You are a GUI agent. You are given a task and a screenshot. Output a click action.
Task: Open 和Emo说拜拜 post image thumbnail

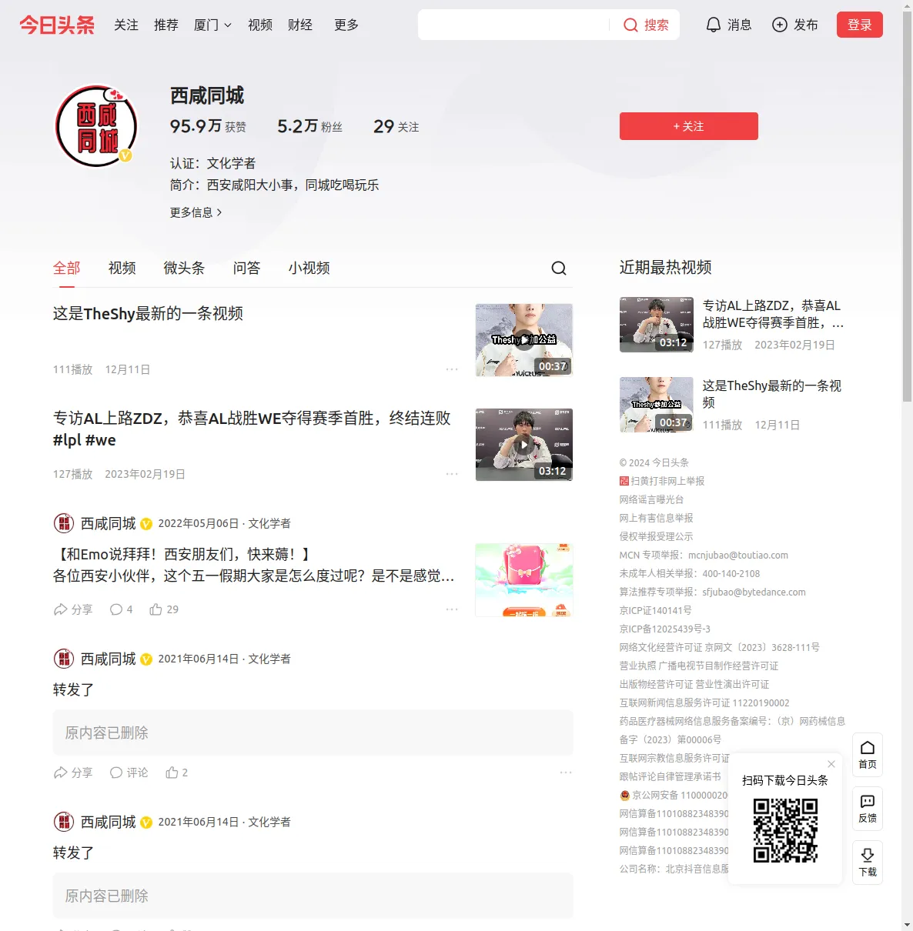pyautogui.click(x=524, y=579)
